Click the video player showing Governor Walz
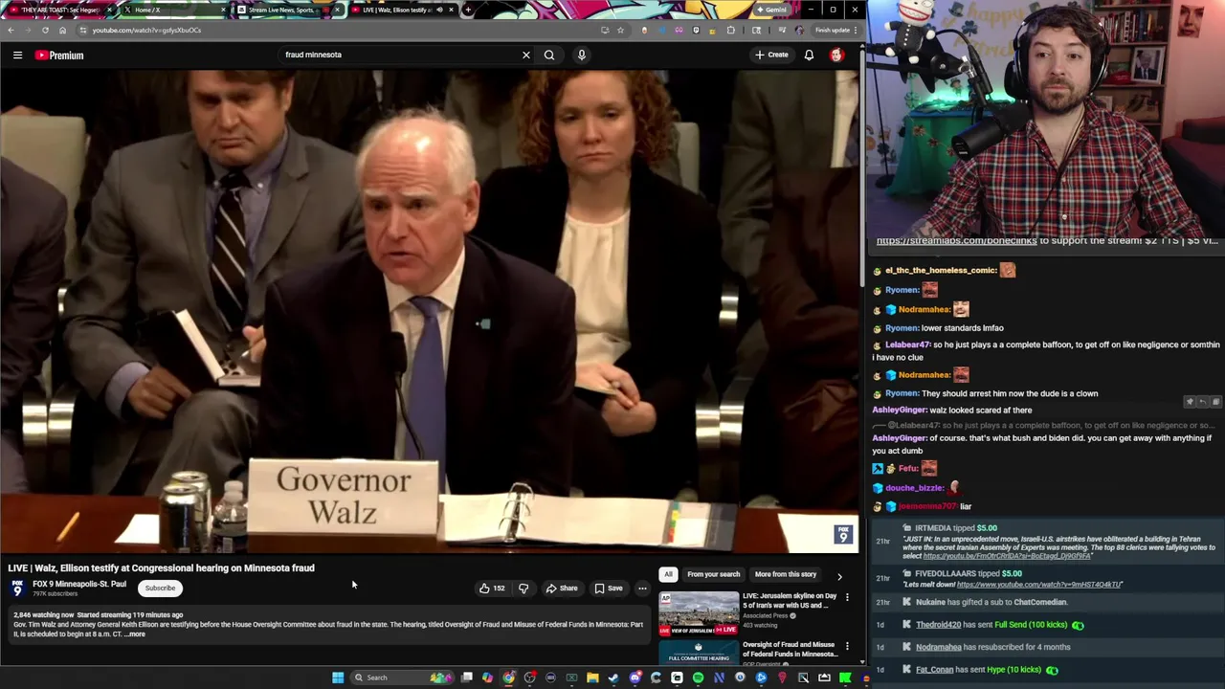1225x689 pixels. pos(430,311)
